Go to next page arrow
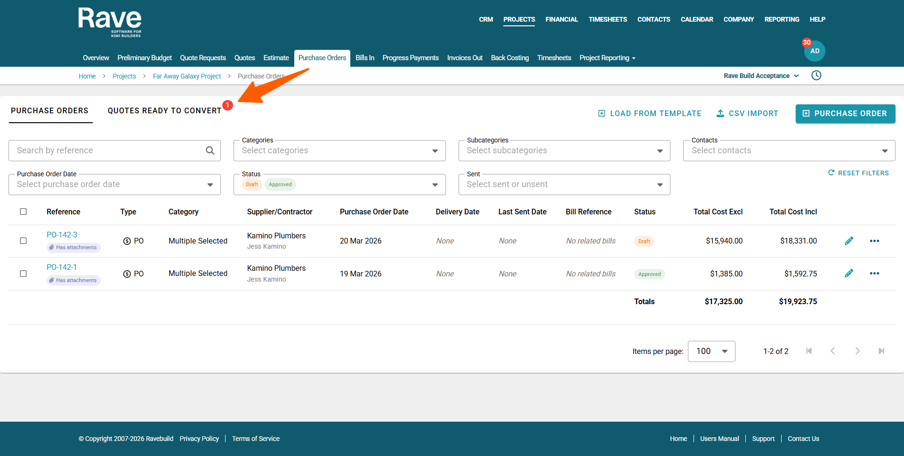Image resolution: width=904 pixels, height=456 pixels. [x=857, y=351]
